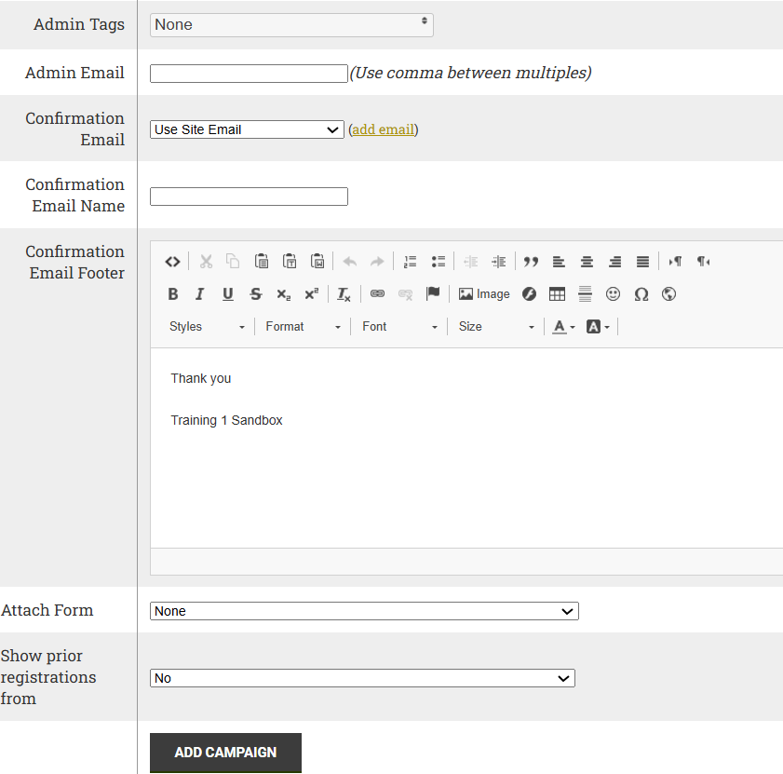Open the Attach Form dropdown
Viewport: 783px width, 774px height.
tap(364, 611)
